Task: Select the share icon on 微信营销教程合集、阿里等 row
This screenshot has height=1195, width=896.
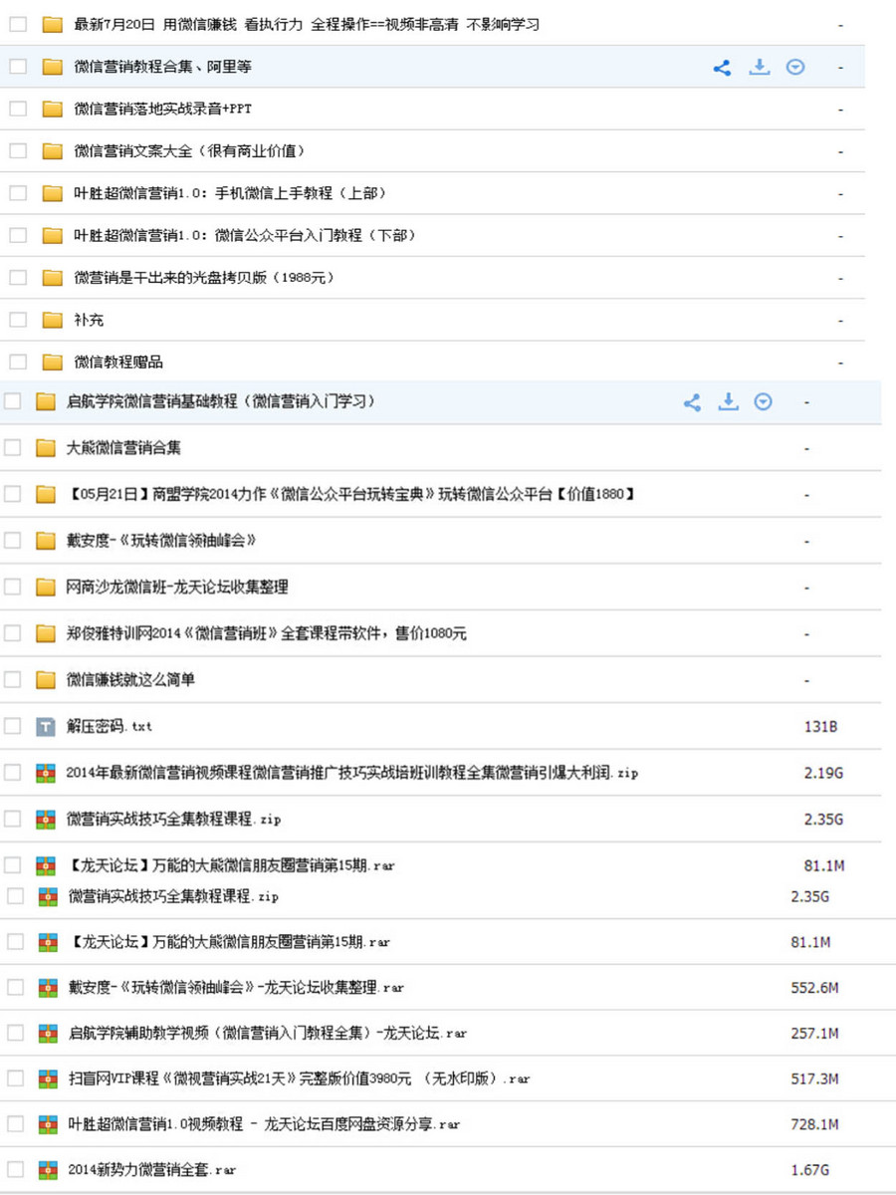Action: click(723, 67)
